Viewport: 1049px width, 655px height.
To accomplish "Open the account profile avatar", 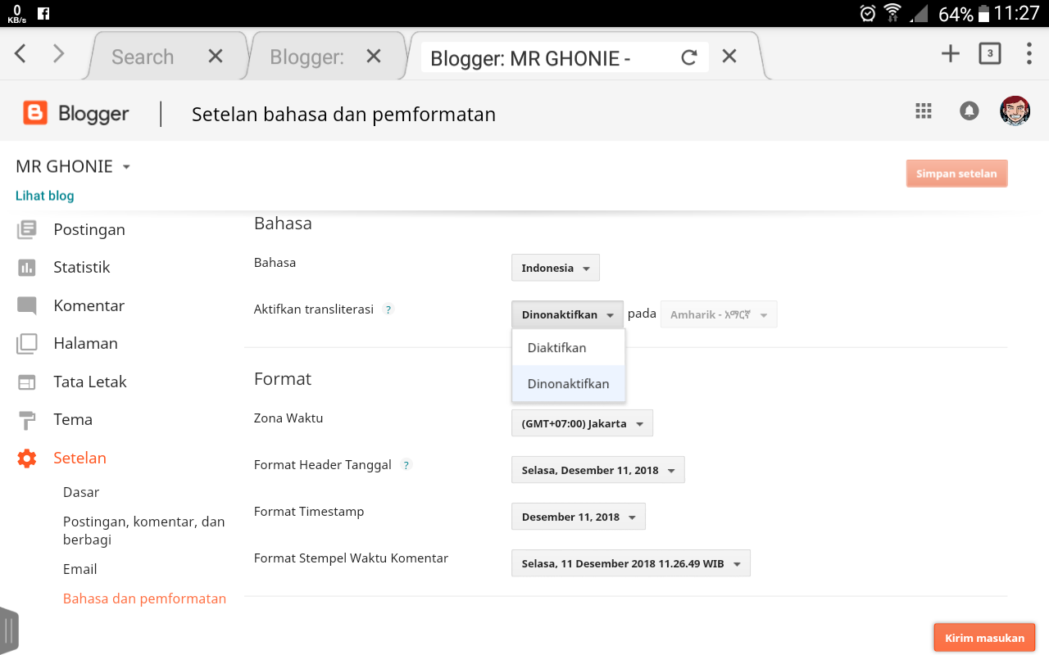I will 1015,111.
